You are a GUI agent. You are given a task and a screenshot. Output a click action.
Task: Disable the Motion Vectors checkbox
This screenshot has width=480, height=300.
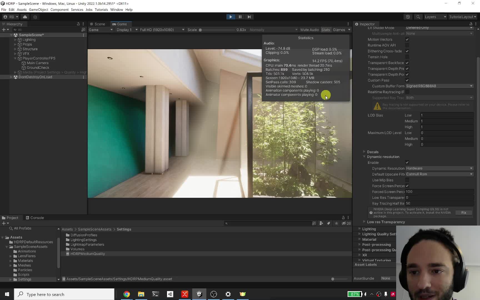[407, 39]
